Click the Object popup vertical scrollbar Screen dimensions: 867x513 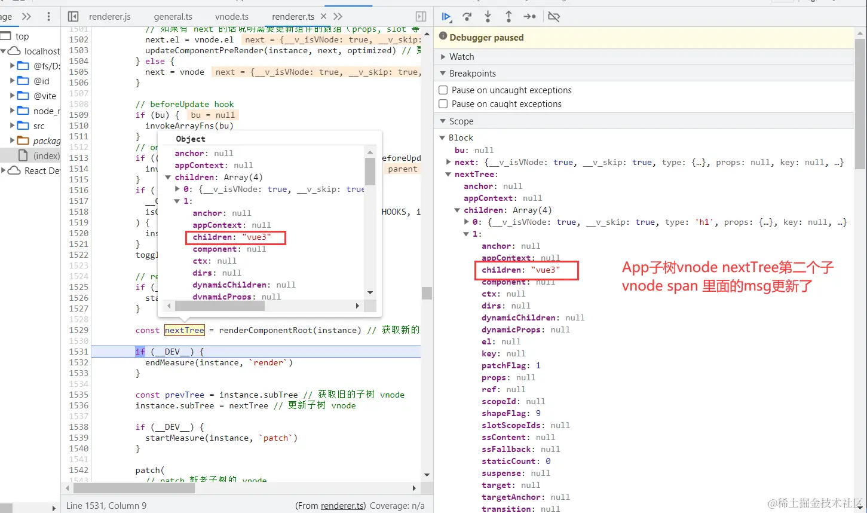pyautogui.click(x=370, y=171)
